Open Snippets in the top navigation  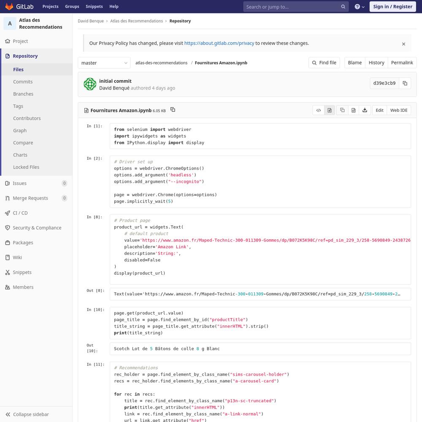(94, 6)
